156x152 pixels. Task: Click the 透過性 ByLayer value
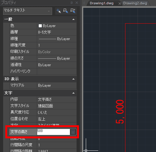pos(57,65)
